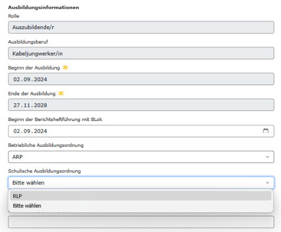Screen dimensions: 281x232
Task: Click the empty field below the dropdown list
Action: (x=141, y=222)
